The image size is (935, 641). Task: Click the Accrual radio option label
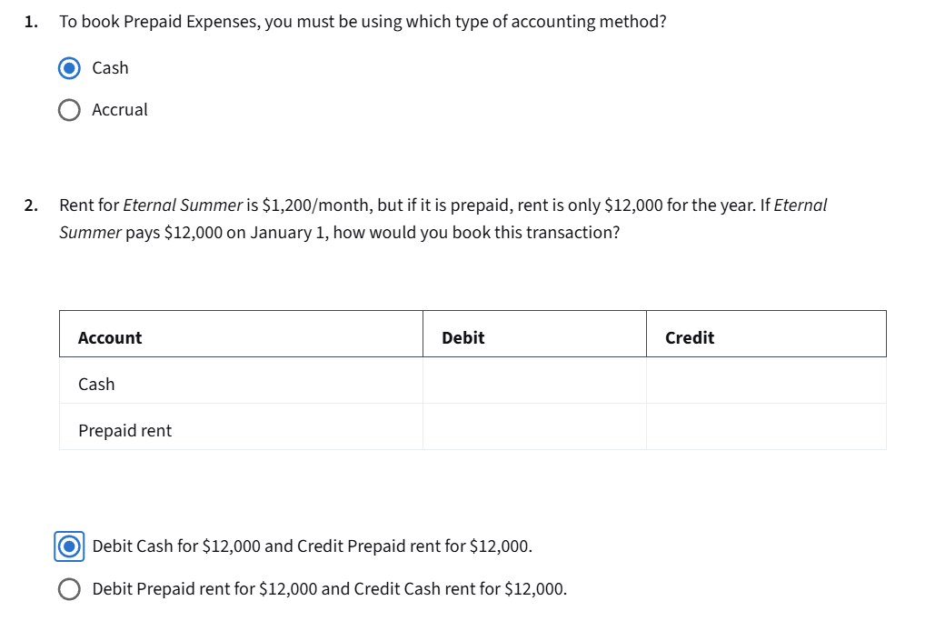point(119,109)
